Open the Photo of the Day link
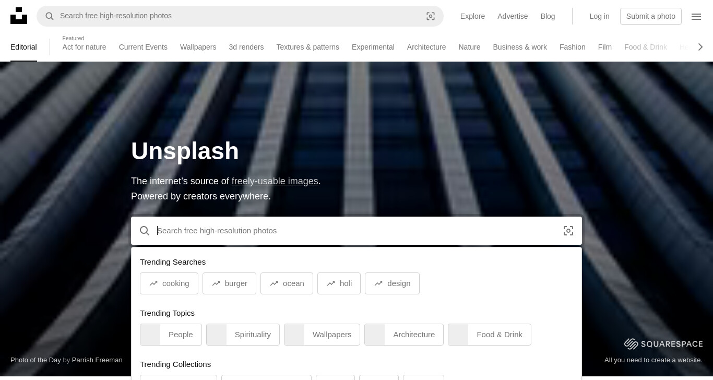This screenshot has height=380, width=713. (35, 360)
